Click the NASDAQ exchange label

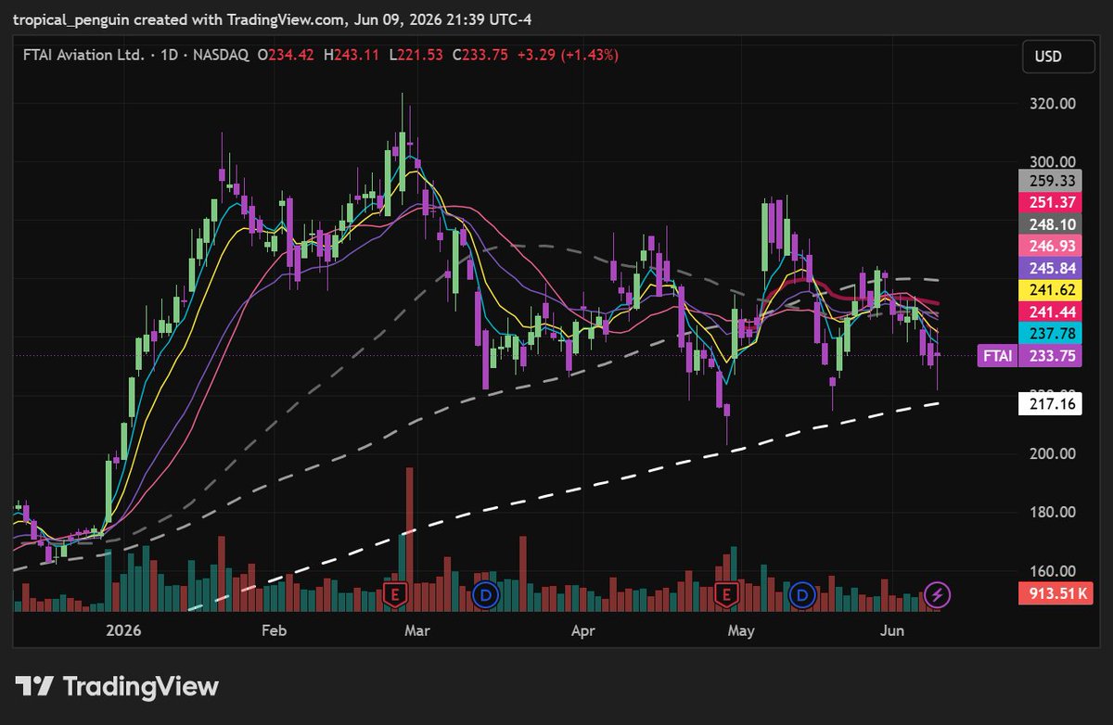click(x=221, y=56)
